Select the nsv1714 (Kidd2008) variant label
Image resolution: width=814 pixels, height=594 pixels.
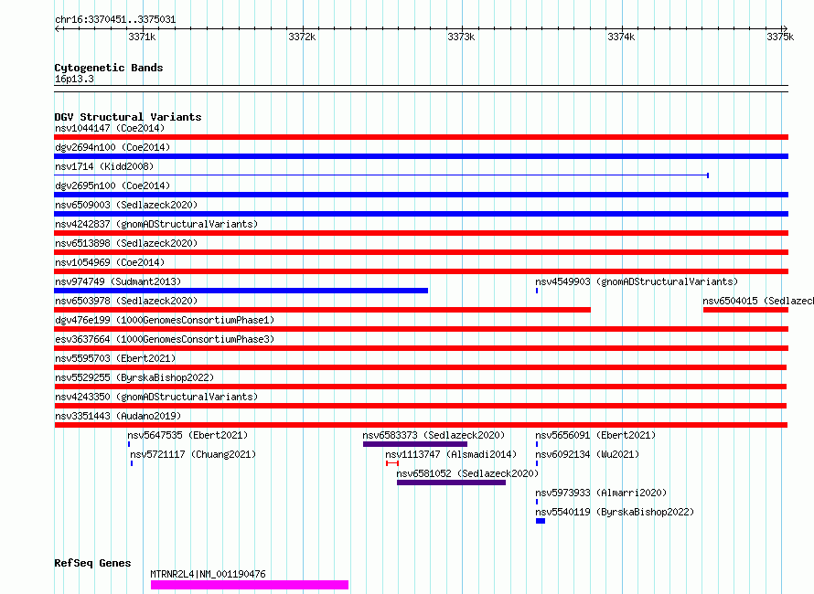point(104,166)
